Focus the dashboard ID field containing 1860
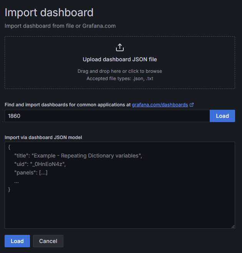 coord(107,116)
